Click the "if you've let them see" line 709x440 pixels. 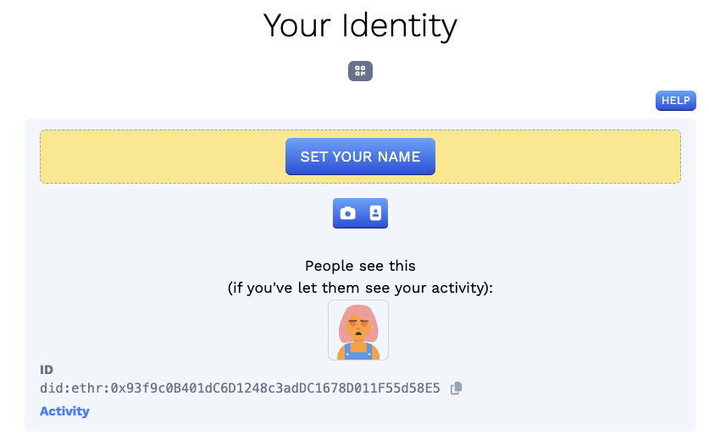point(360,288)
